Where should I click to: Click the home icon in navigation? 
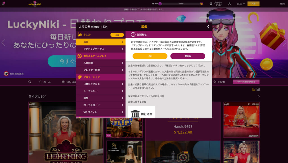tap(41, 82)
